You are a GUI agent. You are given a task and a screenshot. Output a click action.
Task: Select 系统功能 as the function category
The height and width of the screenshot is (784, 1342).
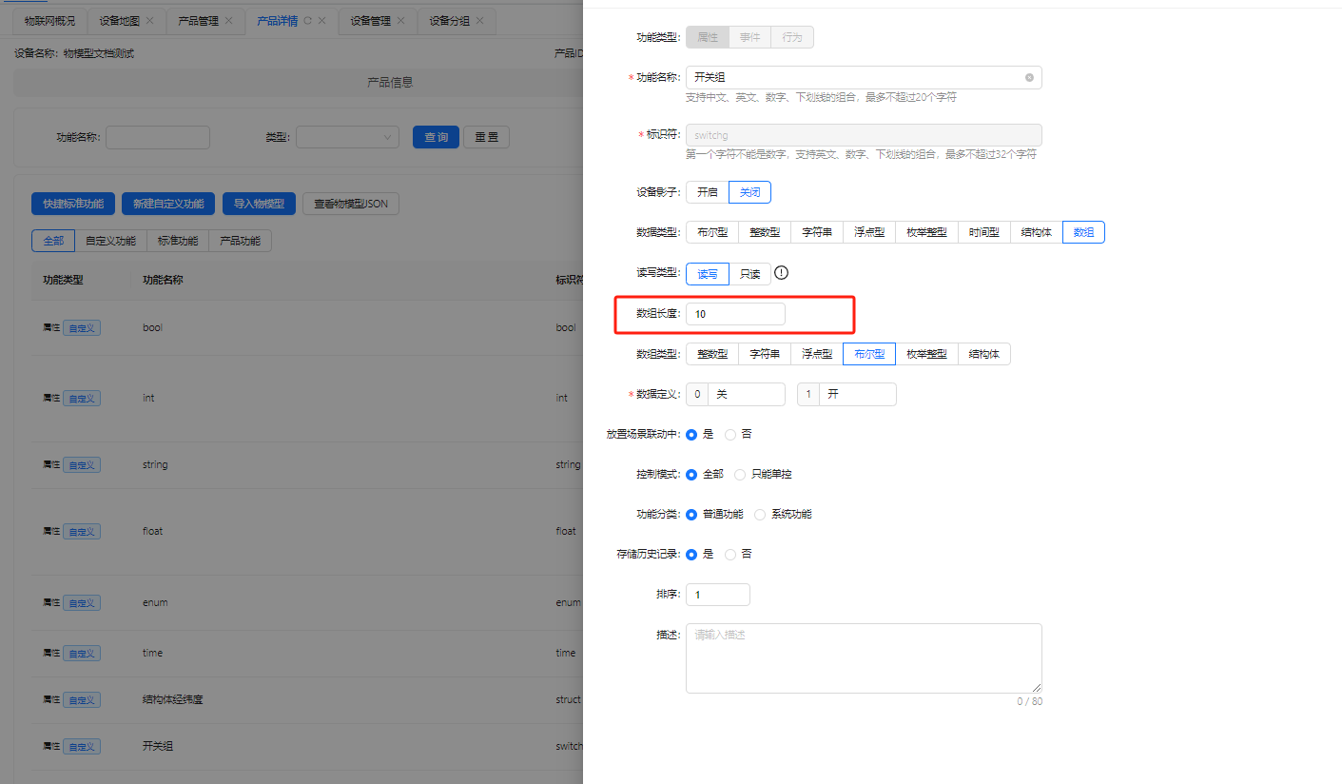760,514
